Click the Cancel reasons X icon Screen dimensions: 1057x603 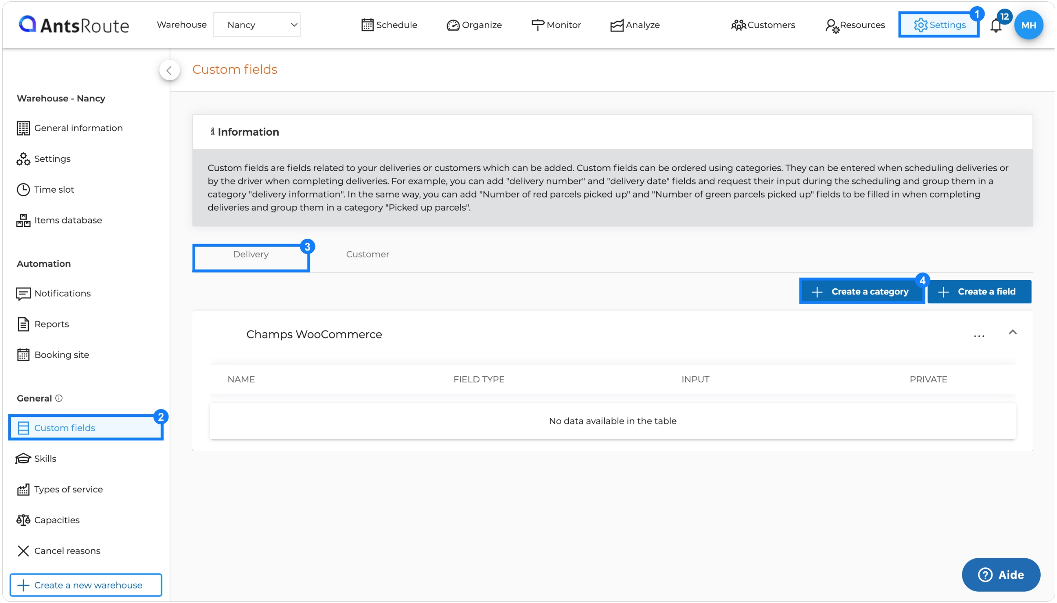(23, 551)
